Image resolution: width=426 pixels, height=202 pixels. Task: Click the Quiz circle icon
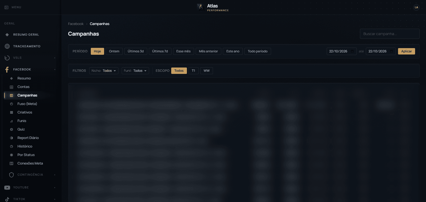11,129
